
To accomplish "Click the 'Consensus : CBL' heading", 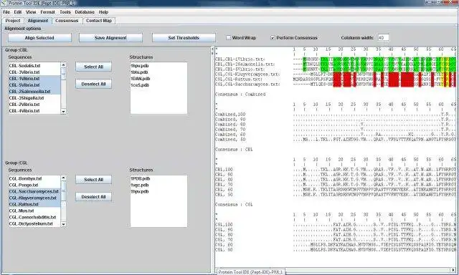I will [x=234, y=150].
